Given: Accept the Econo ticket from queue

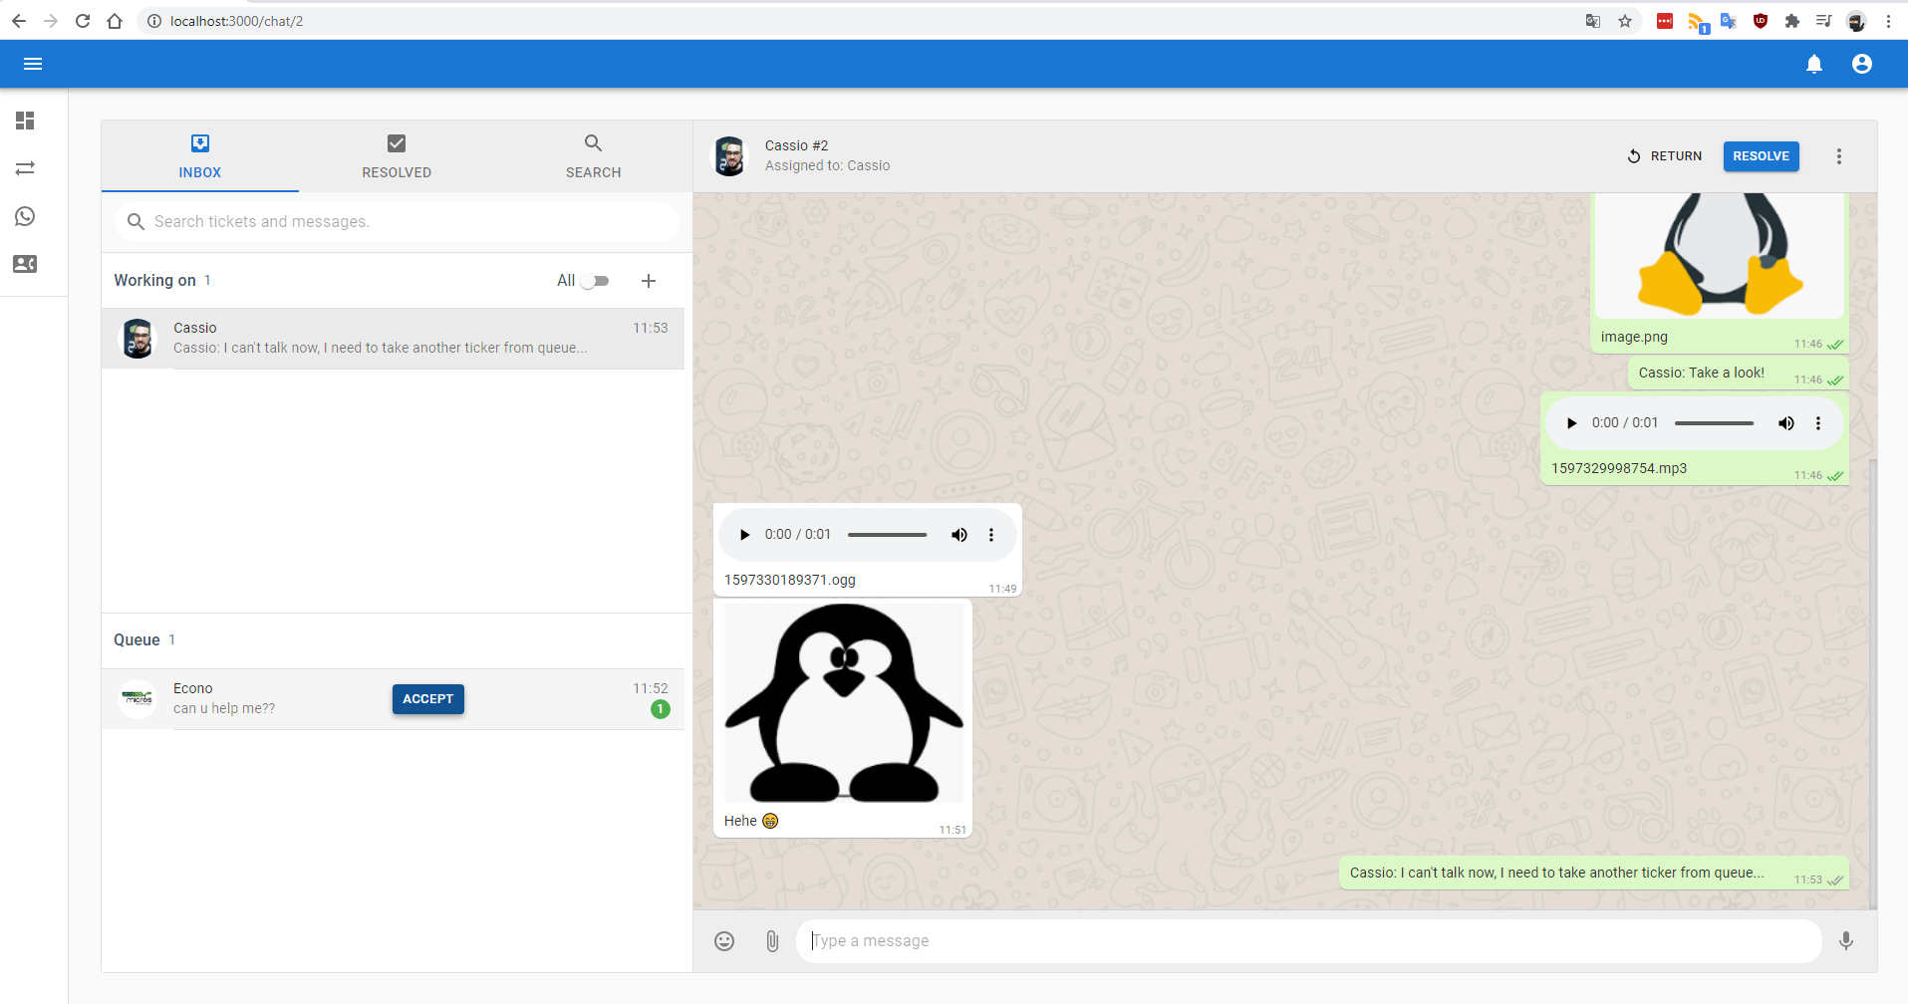Looking at the screenshot, I should [427, 699].
